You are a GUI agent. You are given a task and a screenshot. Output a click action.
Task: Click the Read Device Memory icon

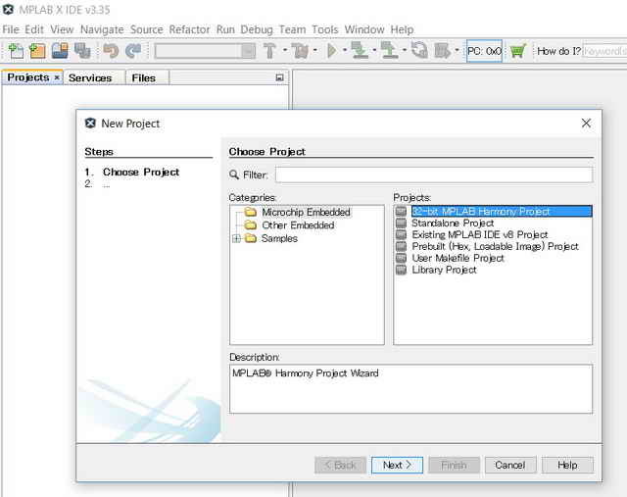point(389,51)
